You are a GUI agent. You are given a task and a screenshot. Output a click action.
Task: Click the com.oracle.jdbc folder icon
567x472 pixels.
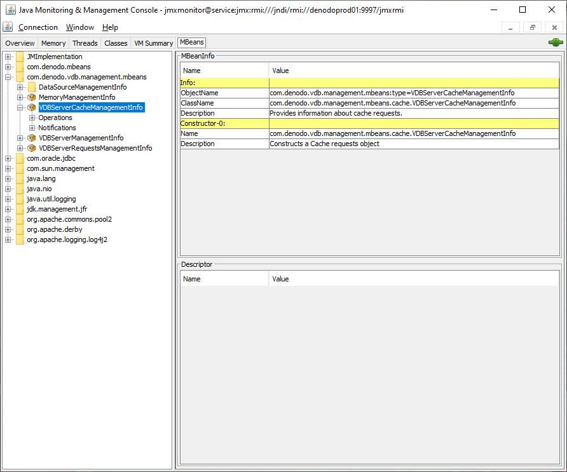coord(20,158)
